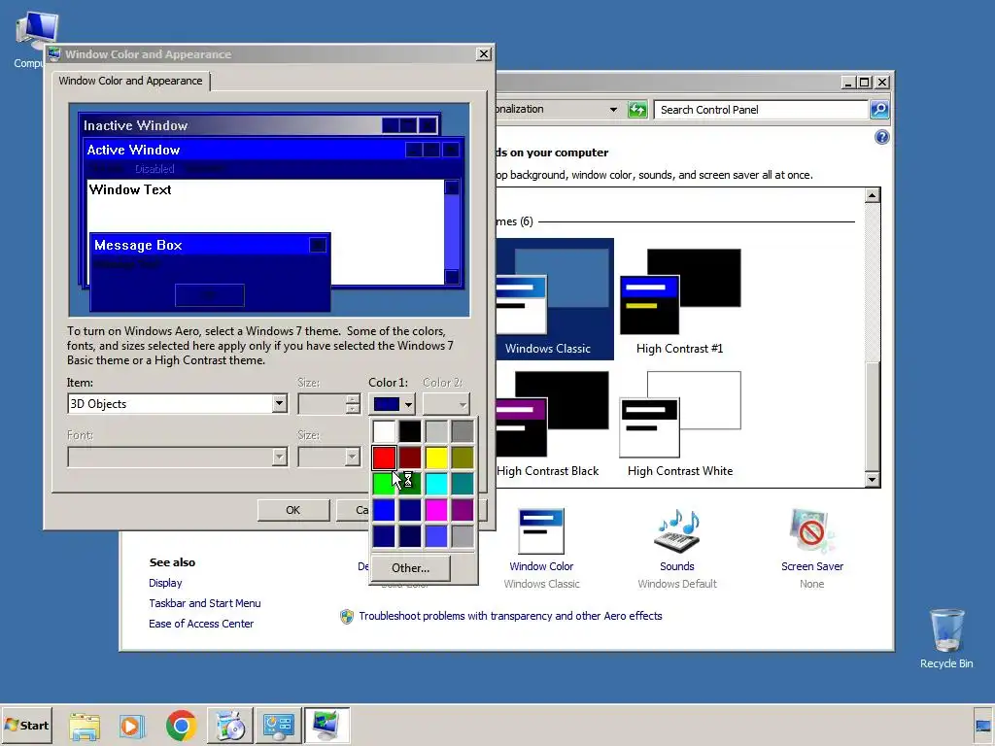Select the High Contrast White theme
This screenshot has height=746, width=995.
point(679,424)
